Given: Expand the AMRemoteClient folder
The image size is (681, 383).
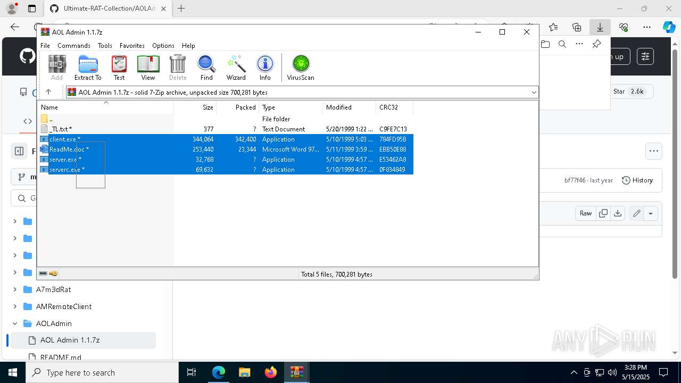Looking at the screenshot, I should [15, 306].
